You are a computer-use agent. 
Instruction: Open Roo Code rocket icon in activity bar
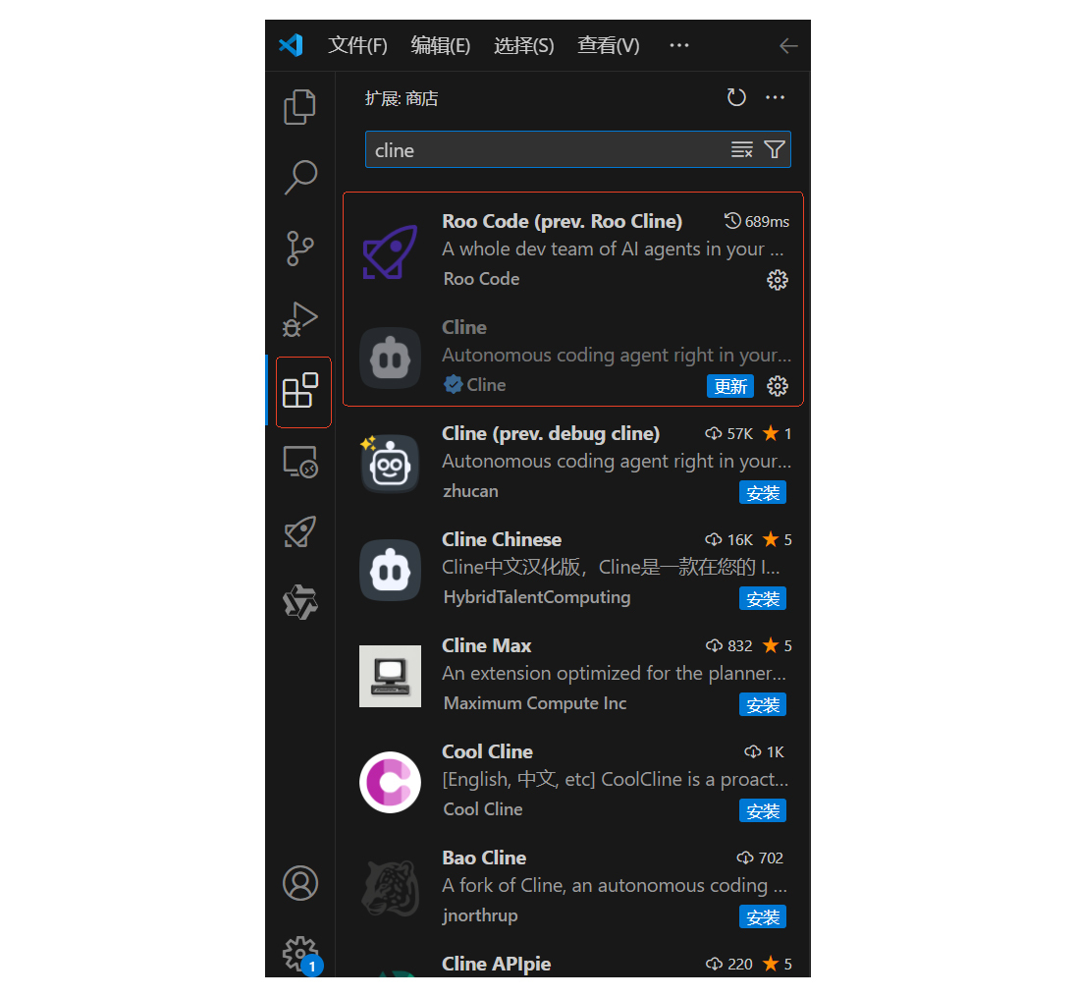point(299,532)
